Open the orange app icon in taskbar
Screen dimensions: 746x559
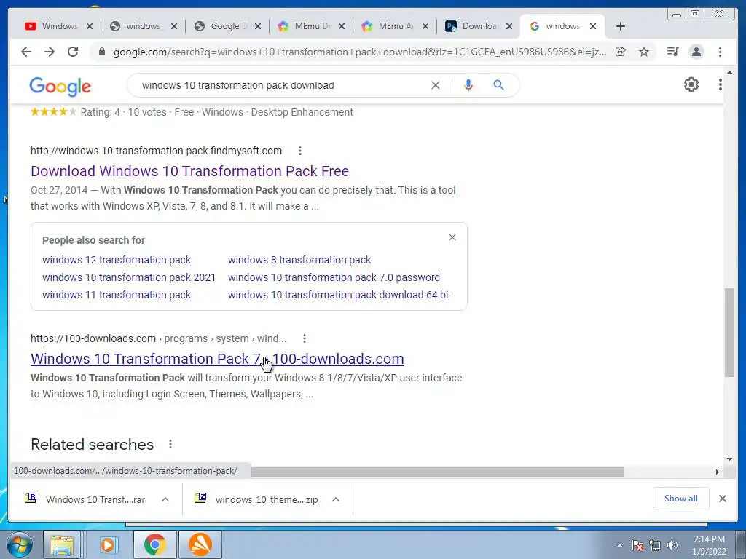200,544
